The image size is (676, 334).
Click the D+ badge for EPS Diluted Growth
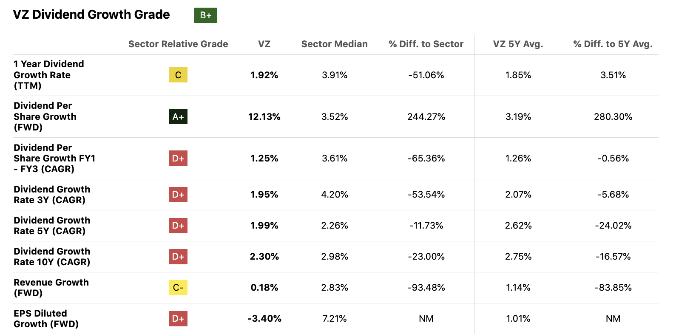(x=178, y=318)
